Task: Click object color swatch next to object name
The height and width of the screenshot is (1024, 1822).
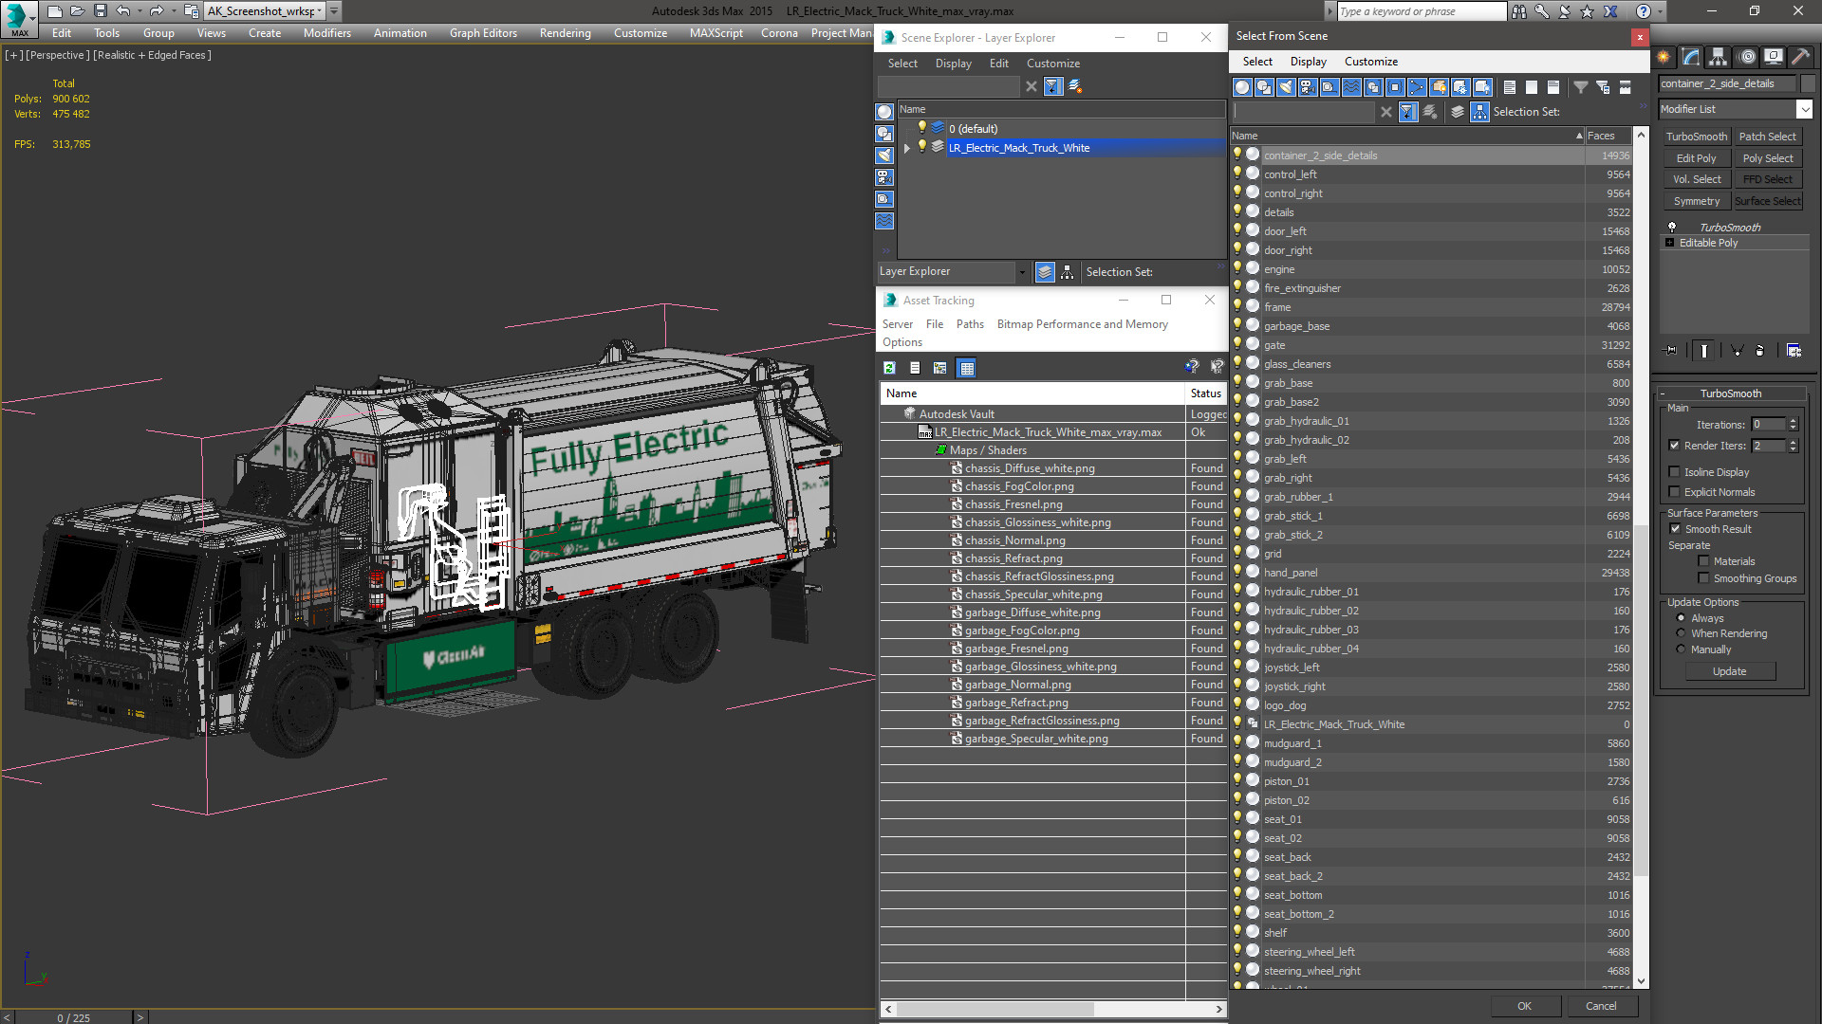Action: click(x=1808, y=83)
